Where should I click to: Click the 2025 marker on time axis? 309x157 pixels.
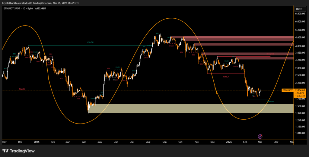tap(37, 141)
